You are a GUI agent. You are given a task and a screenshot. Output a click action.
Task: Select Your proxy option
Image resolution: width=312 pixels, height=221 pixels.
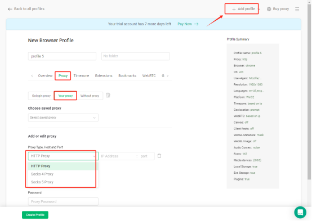pyautogui.click(x=65, y=96)
